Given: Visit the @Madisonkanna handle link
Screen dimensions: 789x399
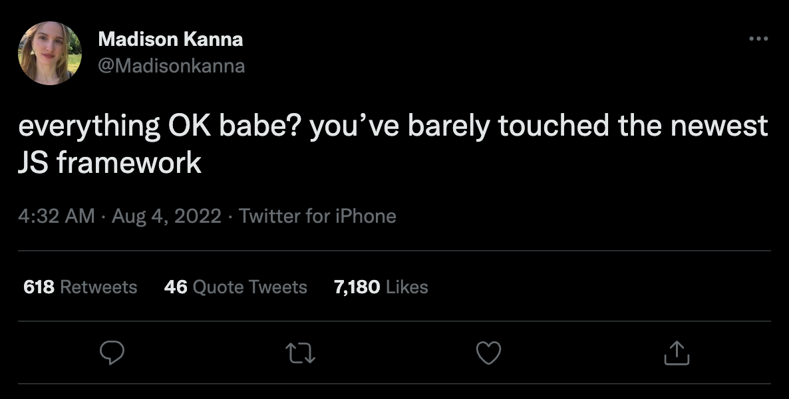Looking at the screenshot, I should (x=172, y=66).
